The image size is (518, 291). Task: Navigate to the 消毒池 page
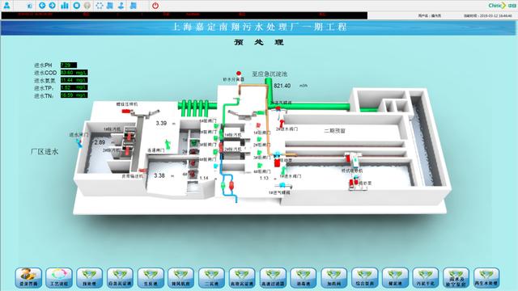pyautogui.click(x=304, y=277)
